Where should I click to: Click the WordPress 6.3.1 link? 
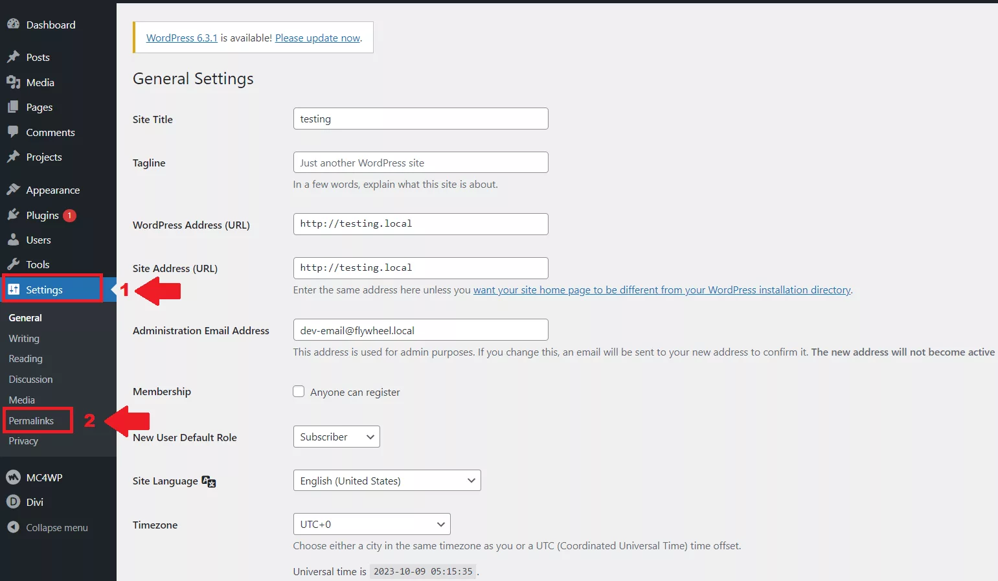pyautogui.click(x=182, y=38)
